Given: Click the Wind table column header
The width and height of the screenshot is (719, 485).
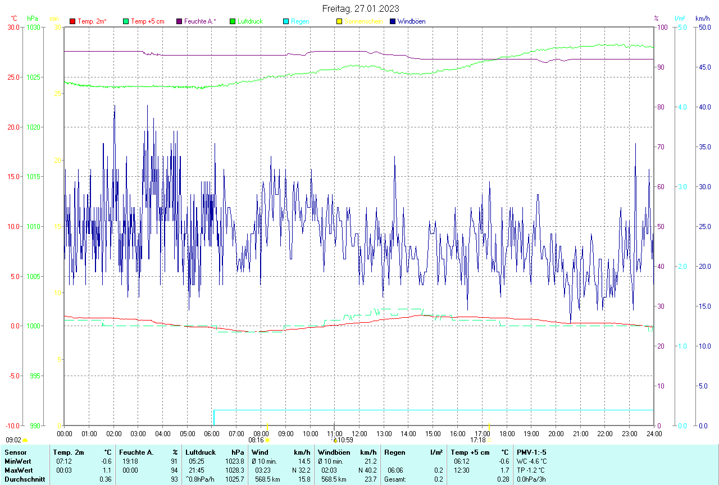Looking at the screenshot, I should pyautogui.click(x=260, y=452).
